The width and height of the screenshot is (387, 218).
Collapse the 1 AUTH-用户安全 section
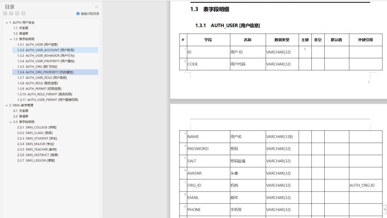7,23
